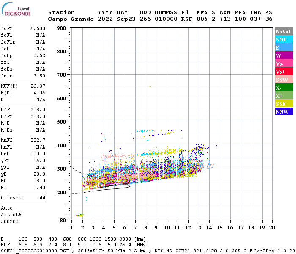Select the NoVal gray legend swatch
The image size is (296, 254).
coord(284,31)
